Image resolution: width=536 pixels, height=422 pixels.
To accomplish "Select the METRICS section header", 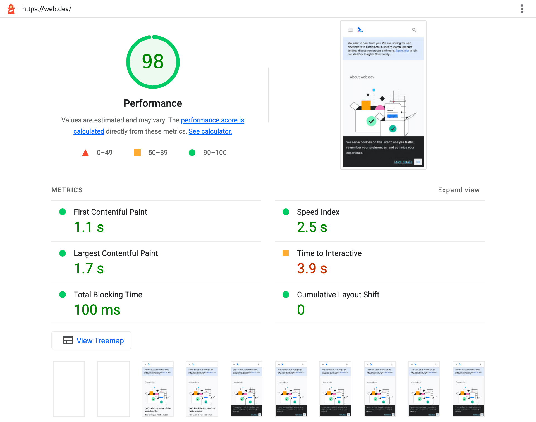I will [x=67, y=189].
